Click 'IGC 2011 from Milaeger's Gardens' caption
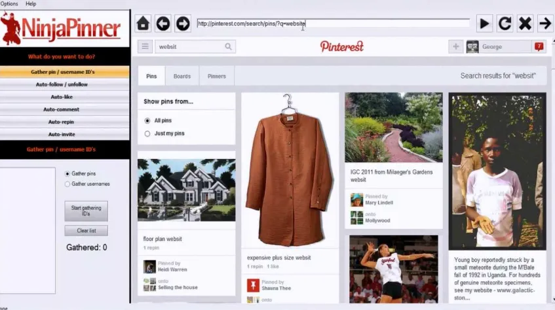The width and height of the screenshot is (555, 310). point(391,176)
